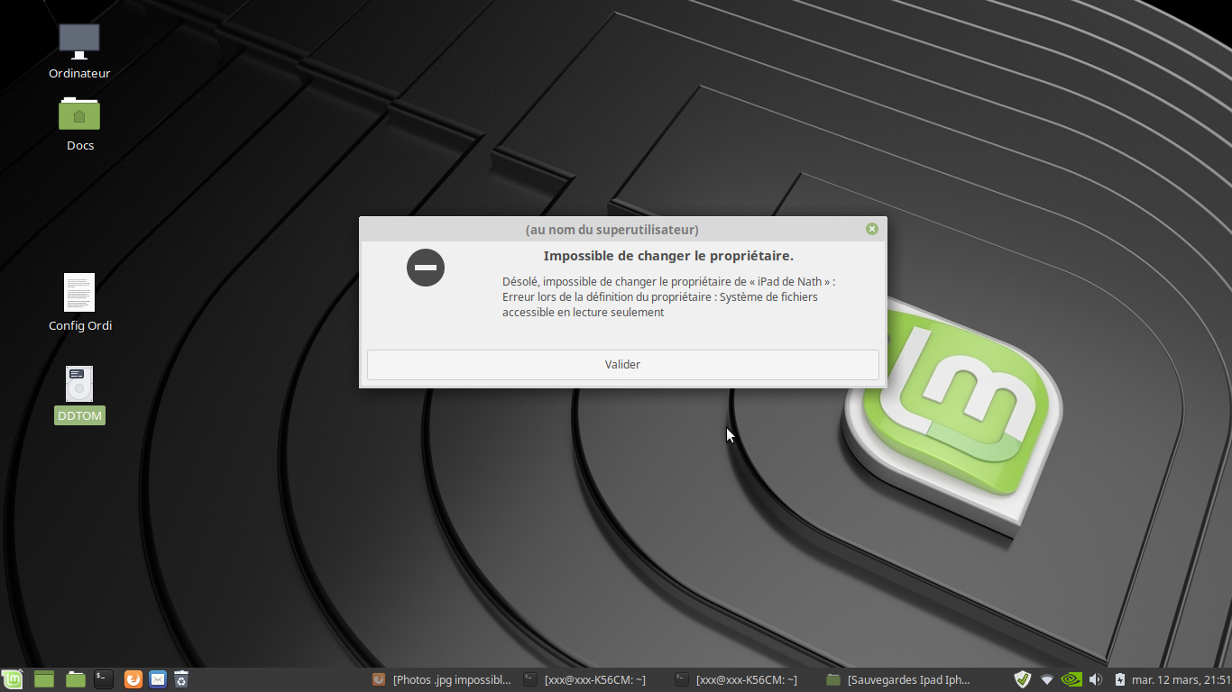This screenshot has height=692, width=1232.
Task: Click the volume speaker icon
Action: [x=1095, y=679]
